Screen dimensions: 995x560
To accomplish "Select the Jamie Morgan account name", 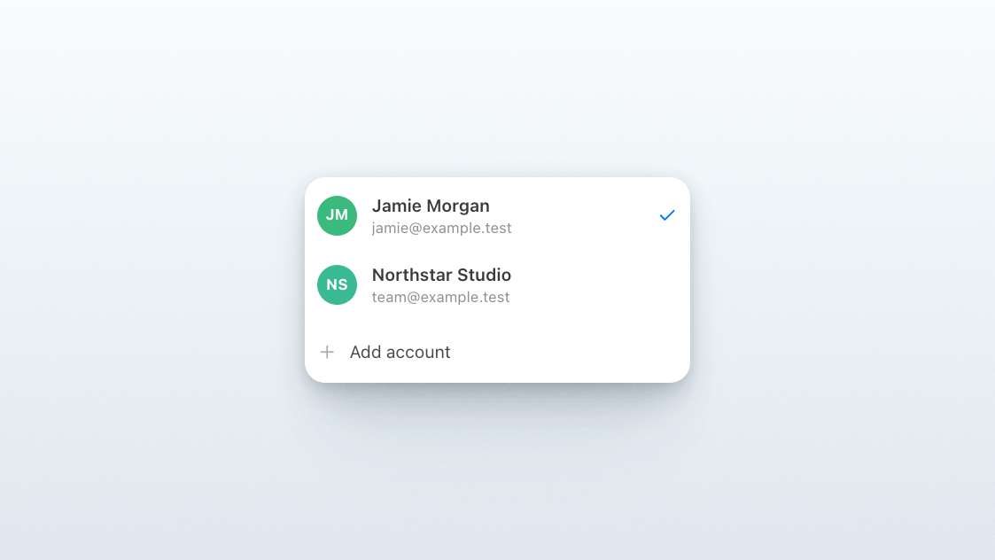I will tap(431, 206).
